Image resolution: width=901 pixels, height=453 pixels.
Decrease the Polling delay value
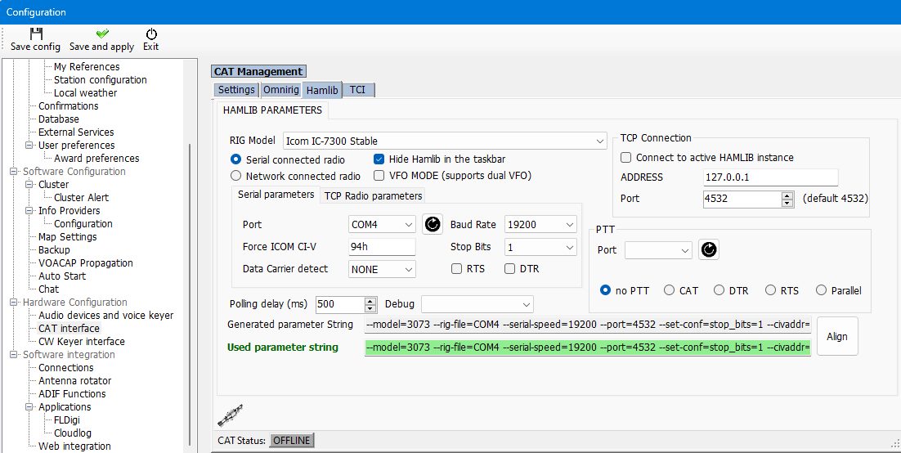(370, 307)
